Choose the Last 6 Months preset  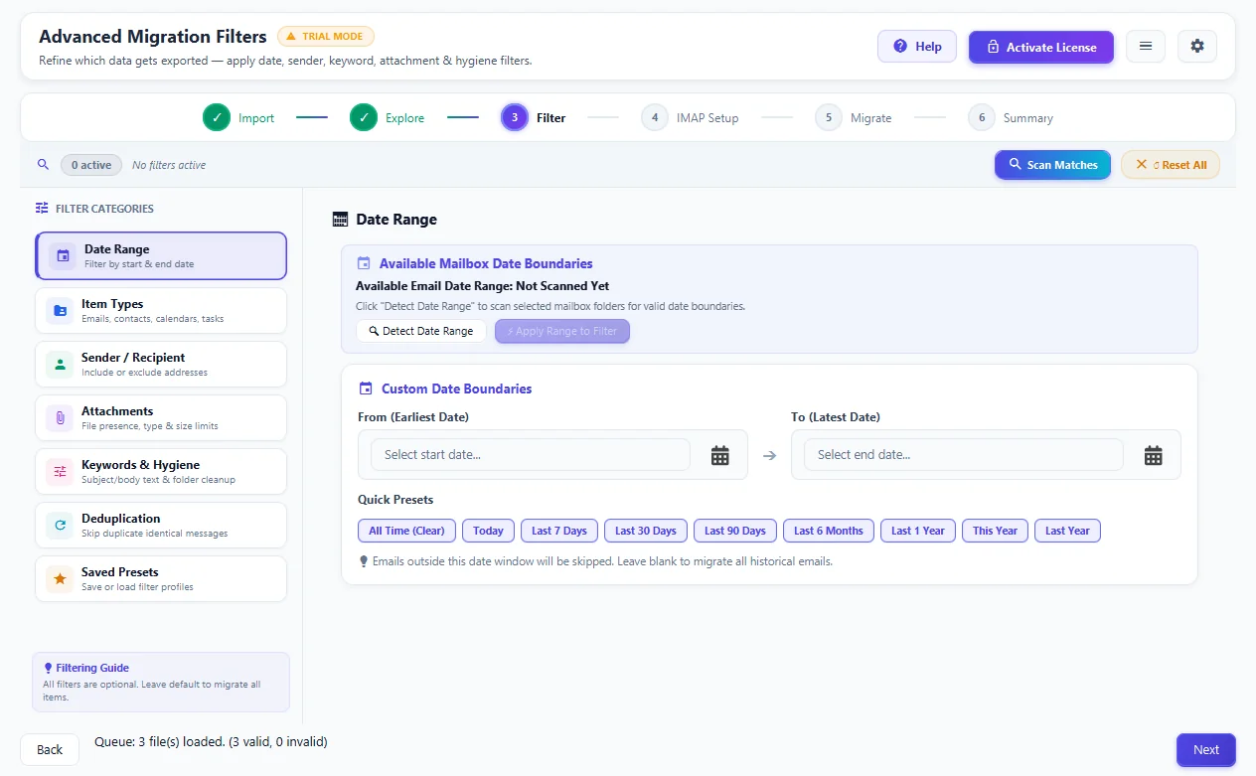coord(829,531)
